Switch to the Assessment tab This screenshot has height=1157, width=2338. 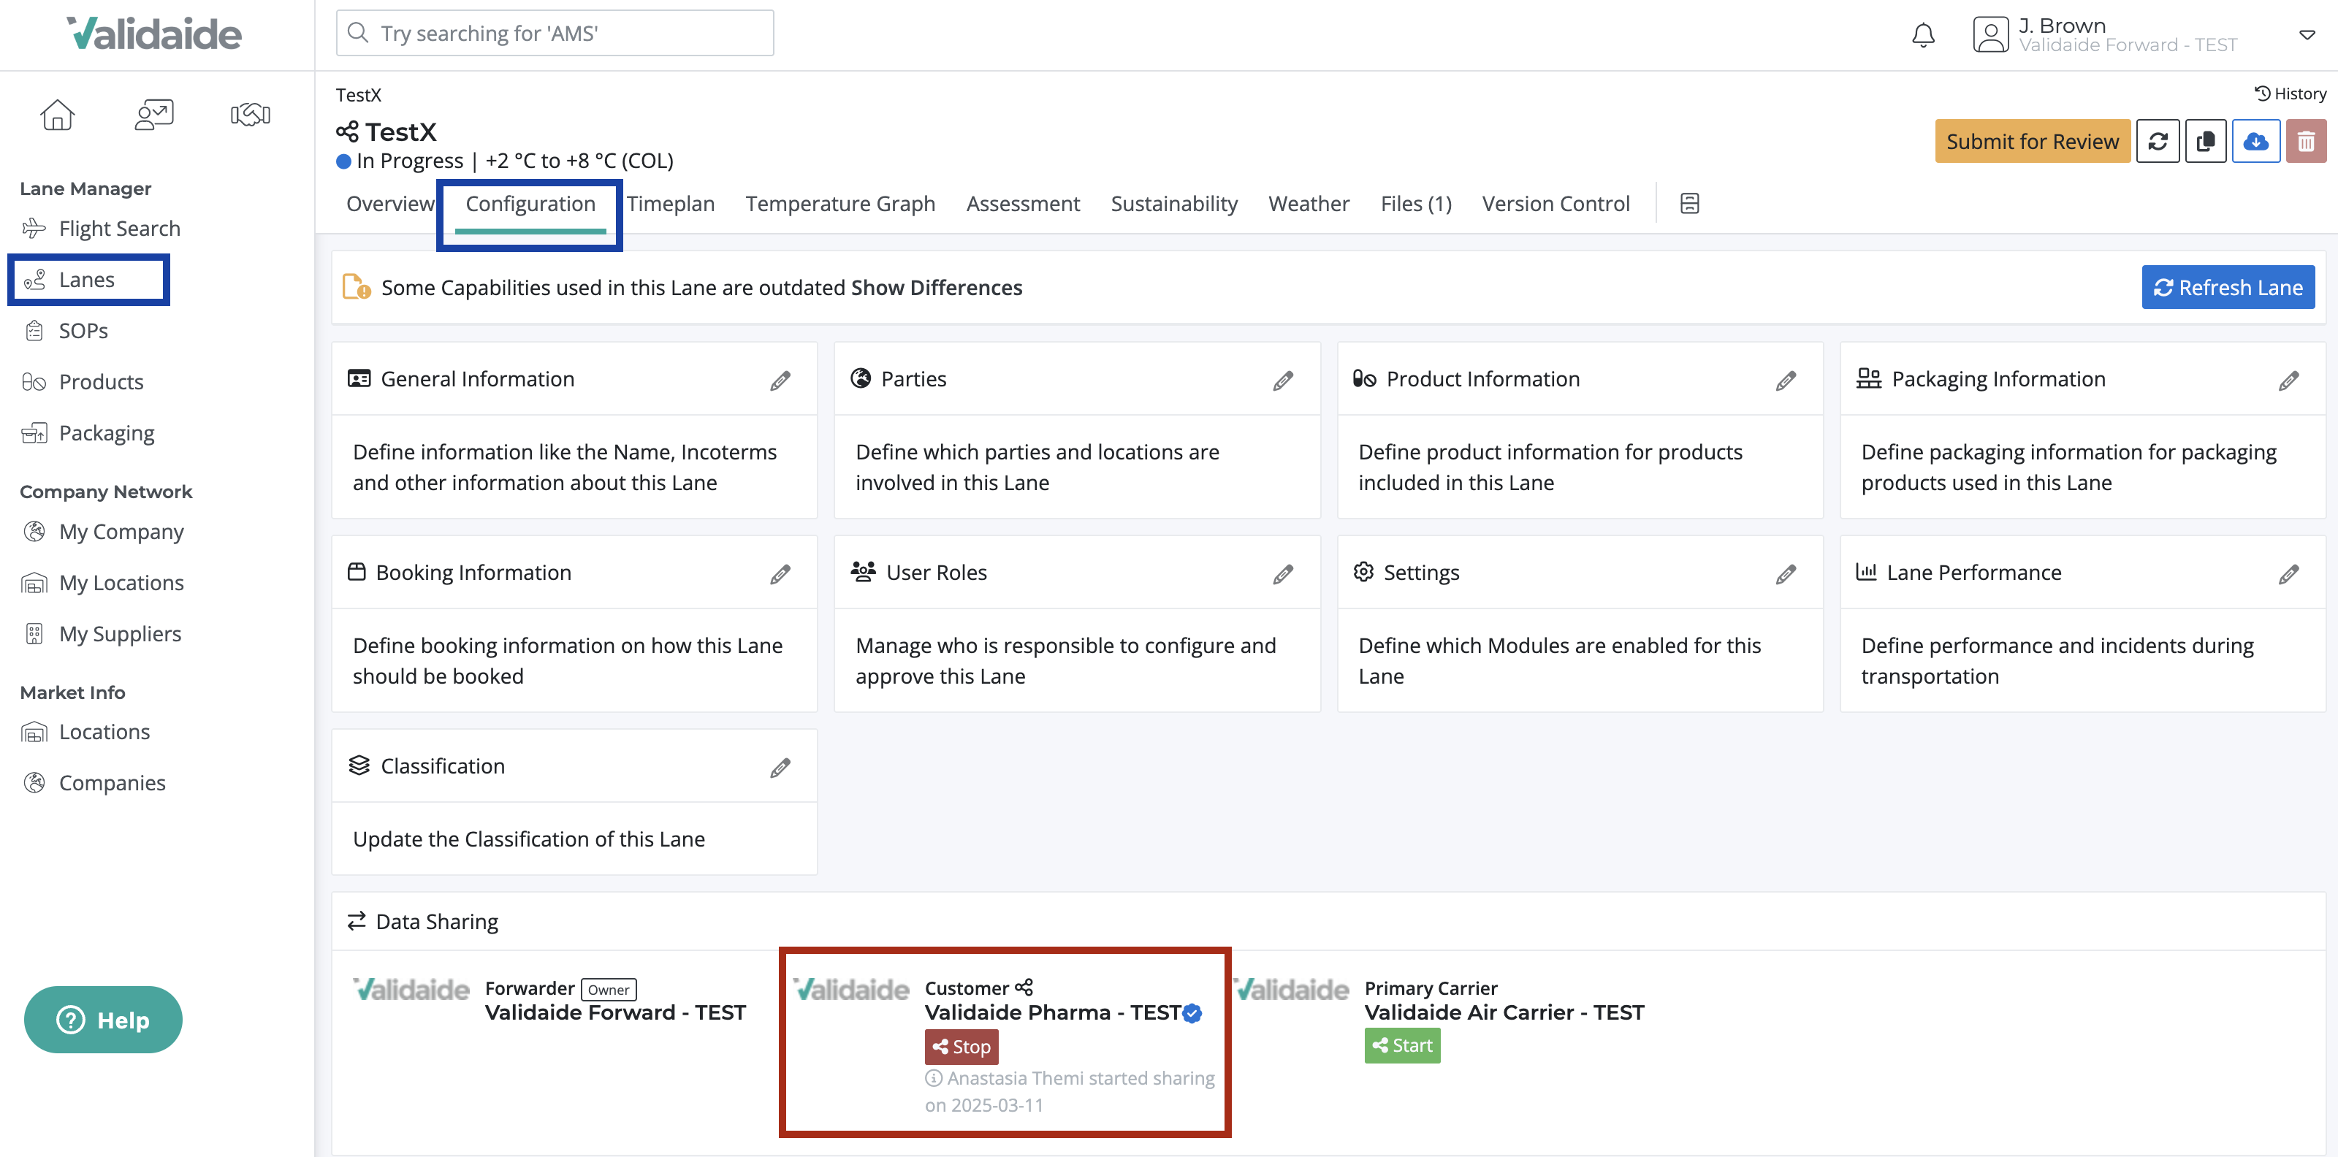click(1023, 203)
